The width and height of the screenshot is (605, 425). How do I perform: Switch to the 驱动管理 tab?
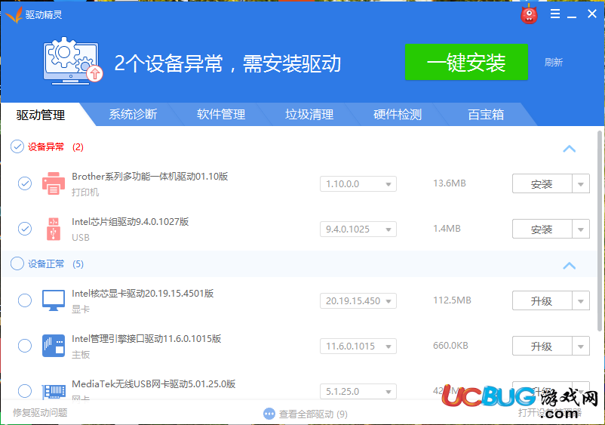[x=41, y=115]
